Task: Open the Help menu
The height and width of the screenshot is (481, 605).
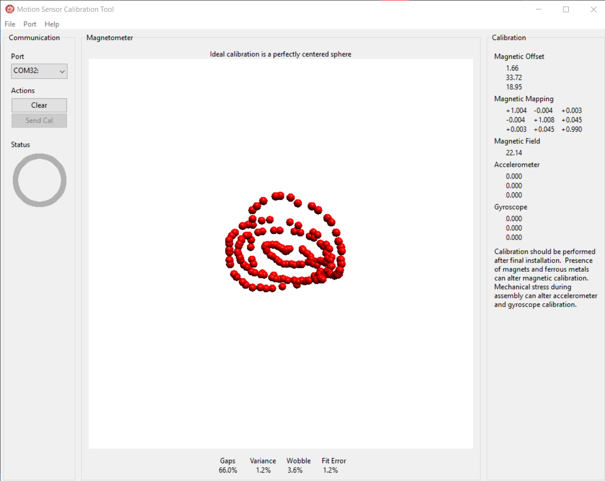Action: click(52, 24)
